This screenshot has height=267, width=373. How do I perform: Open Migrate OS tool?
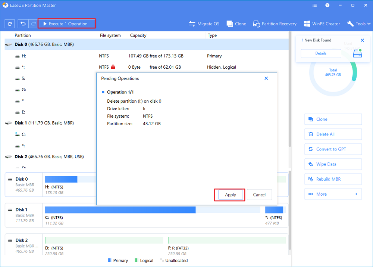[x=204, y=24]
